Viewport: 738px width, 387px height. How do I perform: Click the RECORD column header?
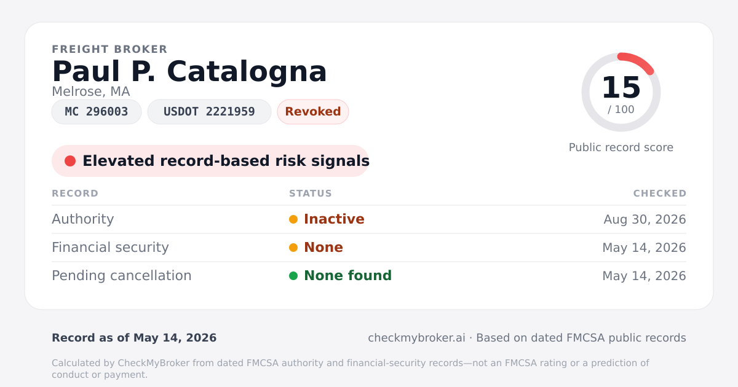click(x=75, y=193)
